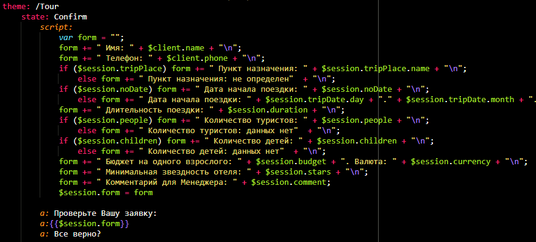Screen dimensions: 536x242
Task: Click the 'state: Confirm' line
Action: (54, 16)
